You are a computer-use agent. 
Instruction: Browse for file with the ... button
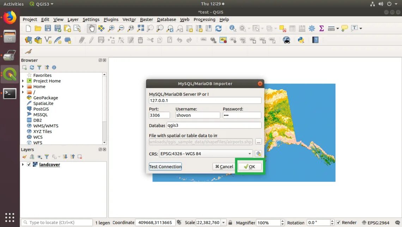tap(258, 142)
